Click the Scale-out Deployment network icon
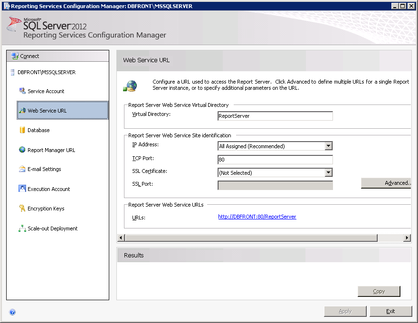This screenshot has width=418, height=323. click(x=22, y=228)
